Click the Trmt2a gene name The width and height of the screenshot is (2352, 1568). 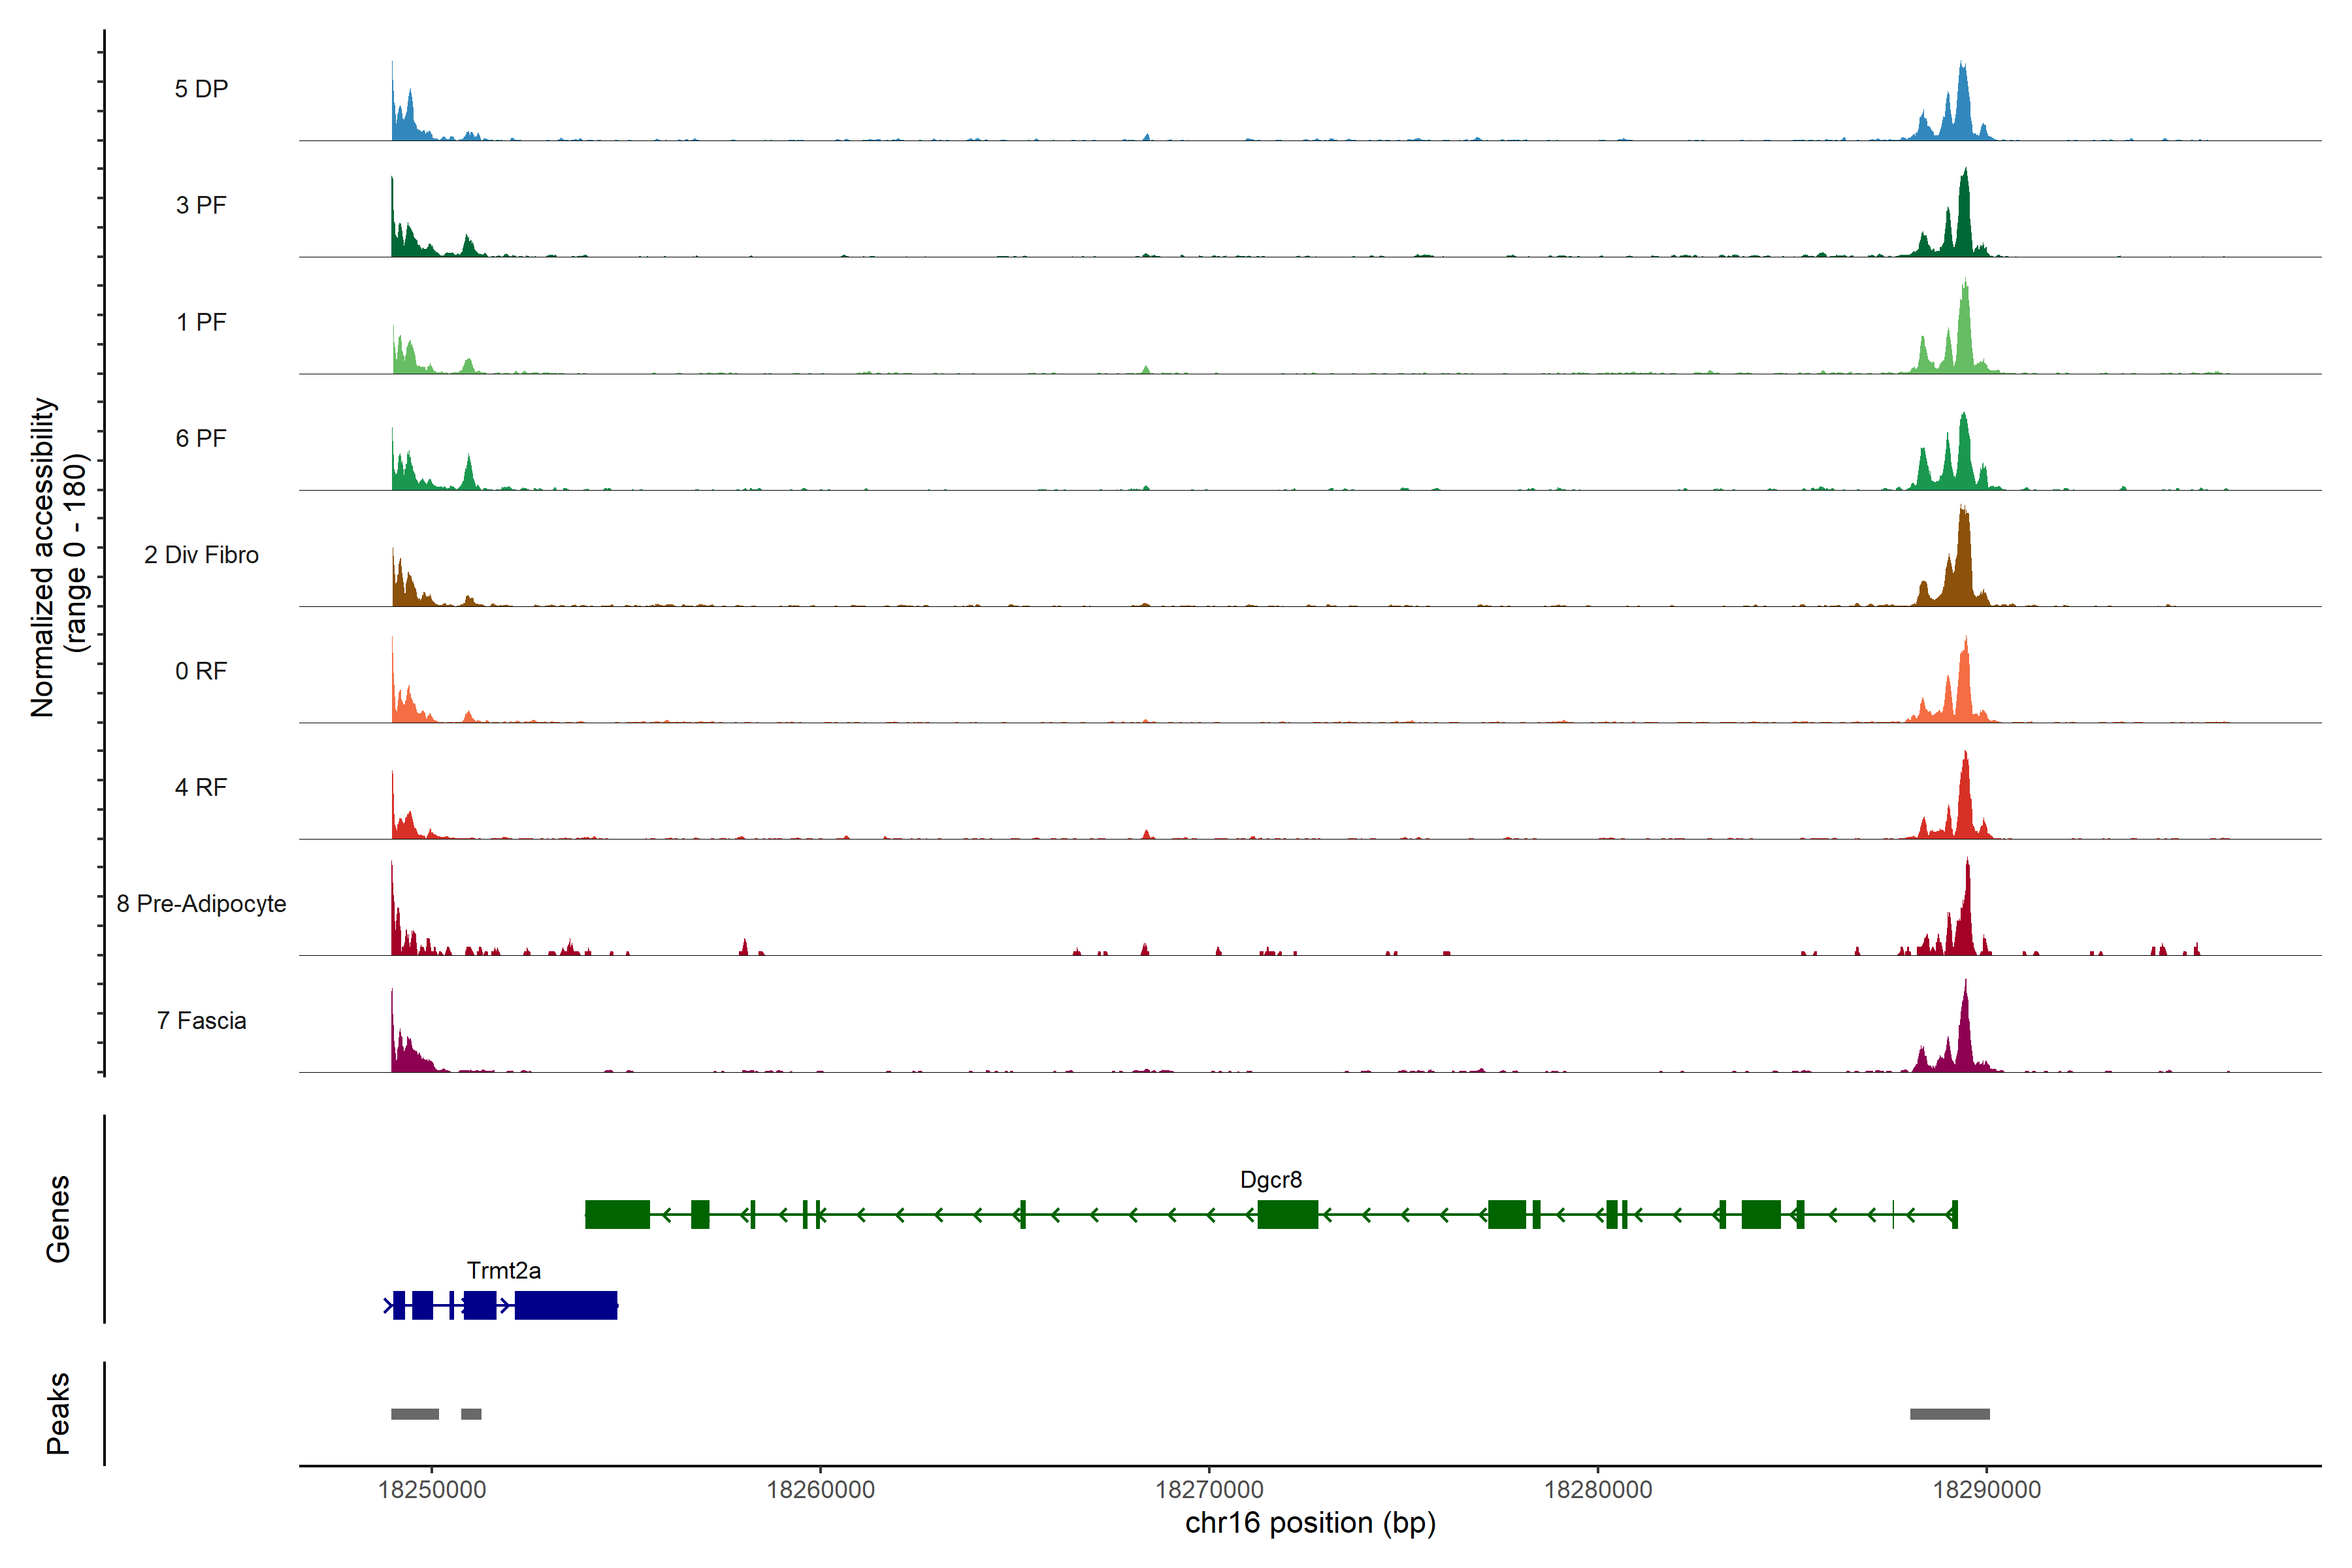504,1271
